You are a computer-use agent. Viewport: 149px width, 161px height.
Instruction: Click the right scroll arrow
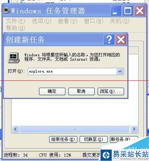click(x=134, y=129)
